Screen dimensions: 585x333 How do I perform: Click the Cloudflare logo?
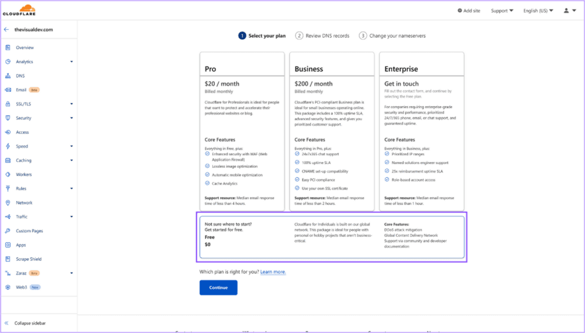pos(19,10)
